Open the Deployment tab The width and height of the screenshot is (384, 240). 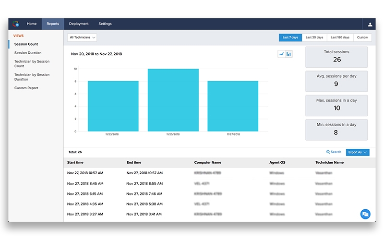point(79,24)
